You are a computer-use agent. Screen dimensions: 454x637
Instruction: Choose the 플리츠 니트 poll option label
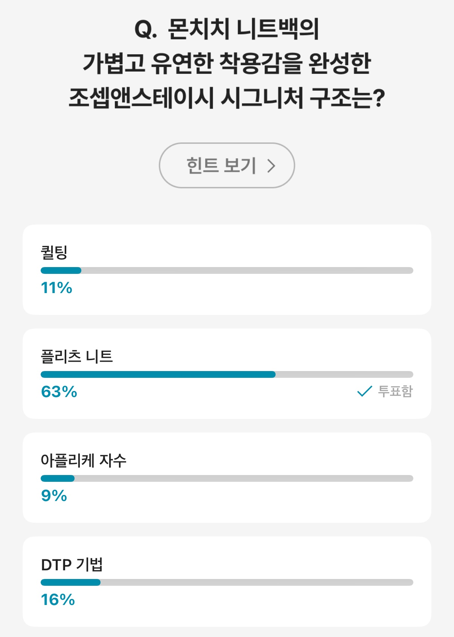click(x=77, y=356)
